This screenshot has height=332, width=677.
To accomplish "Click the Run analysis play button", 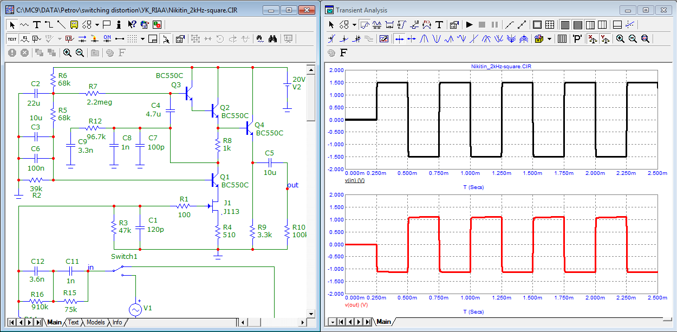I will coord(469,24).
